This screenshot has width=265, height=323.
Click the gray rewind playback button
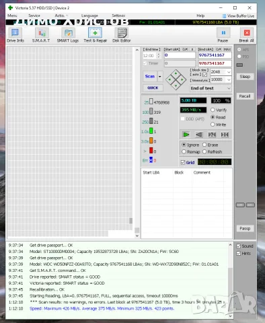[x=199, y=135]
